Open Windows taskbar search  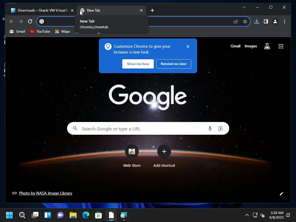22,215
